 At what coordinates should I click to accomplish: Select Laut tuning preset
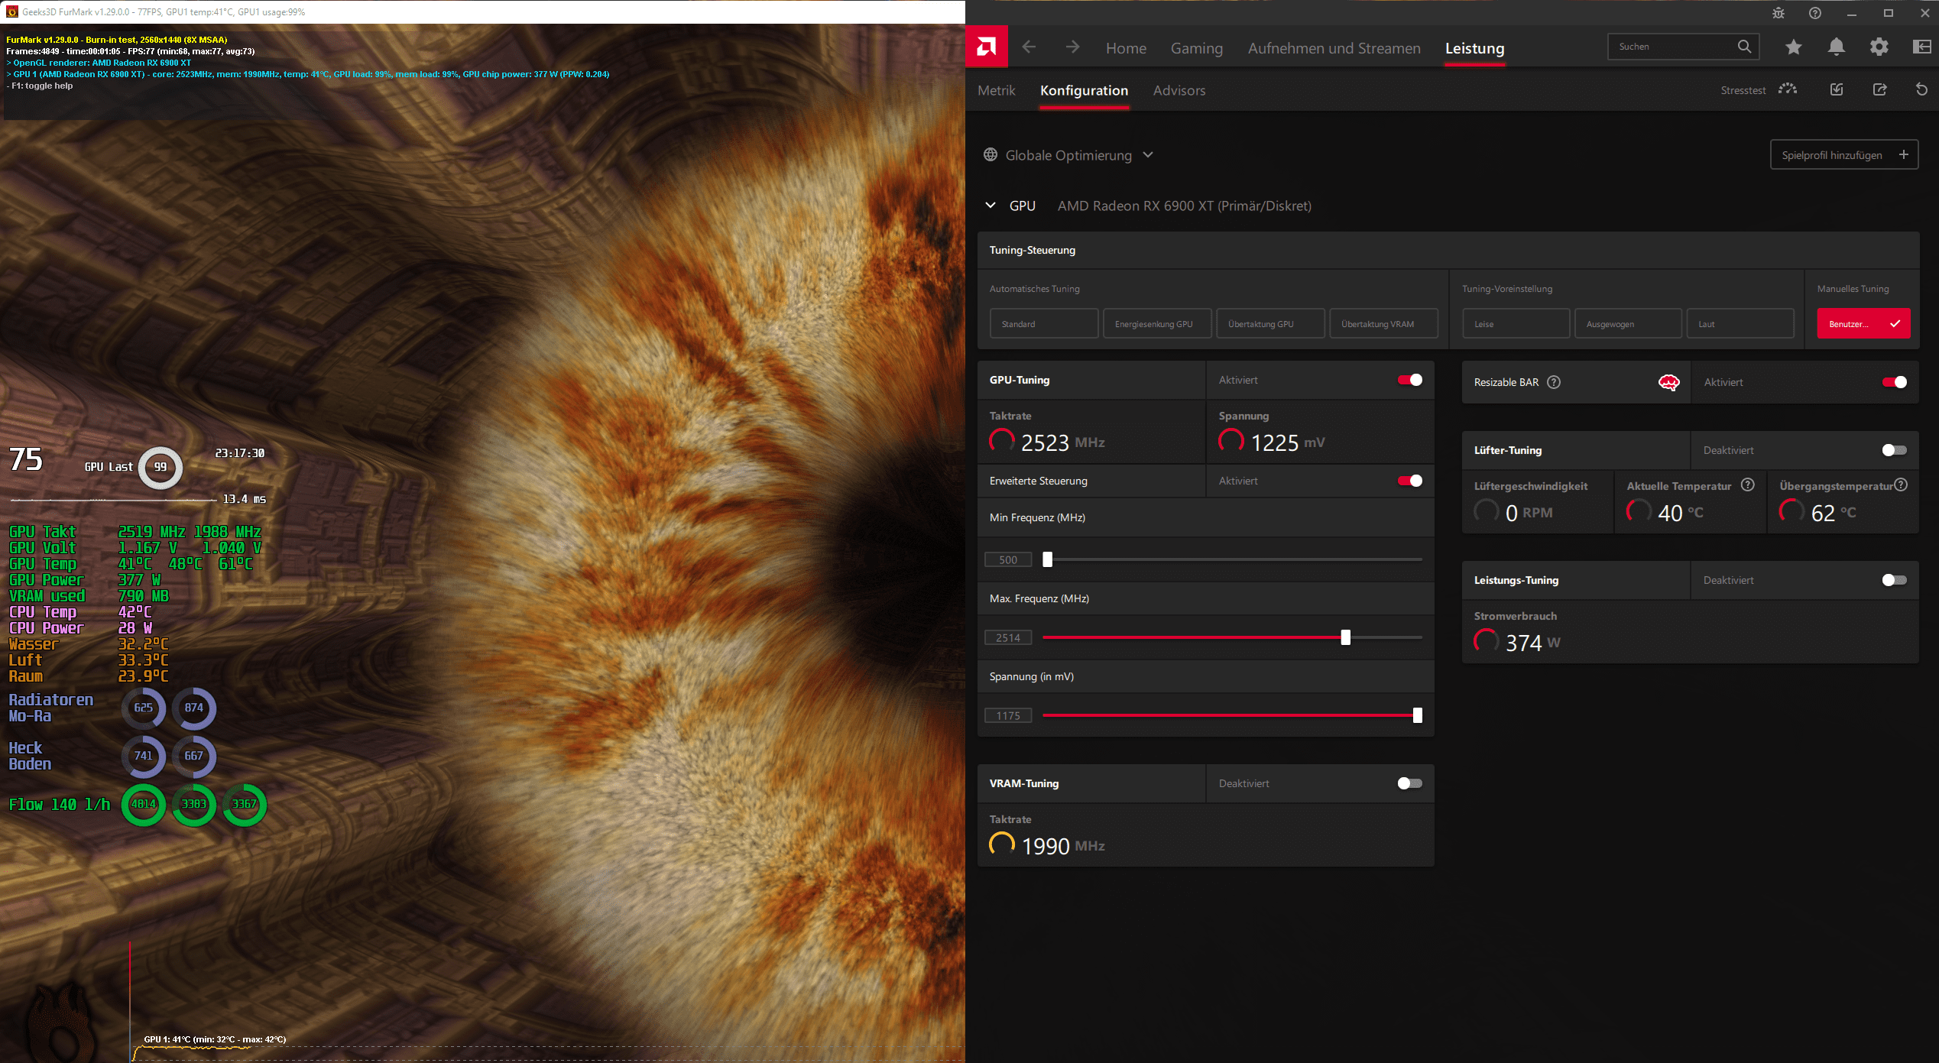pyautogui.click(x=1740, y=324)
